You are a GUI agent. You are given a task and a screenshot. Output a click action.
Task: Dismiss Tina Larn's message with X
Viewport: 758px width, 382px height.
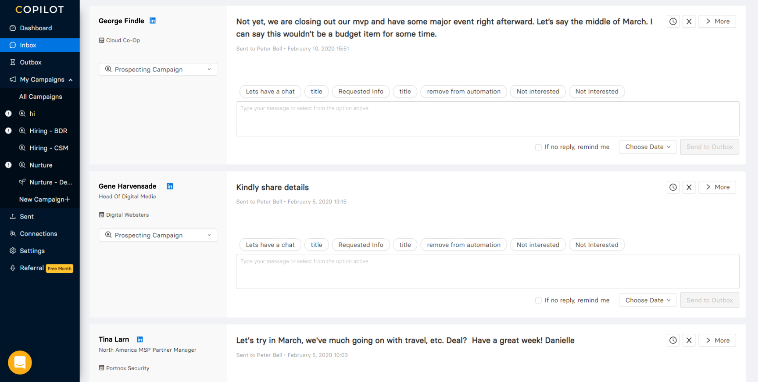[x=689, y=340]
